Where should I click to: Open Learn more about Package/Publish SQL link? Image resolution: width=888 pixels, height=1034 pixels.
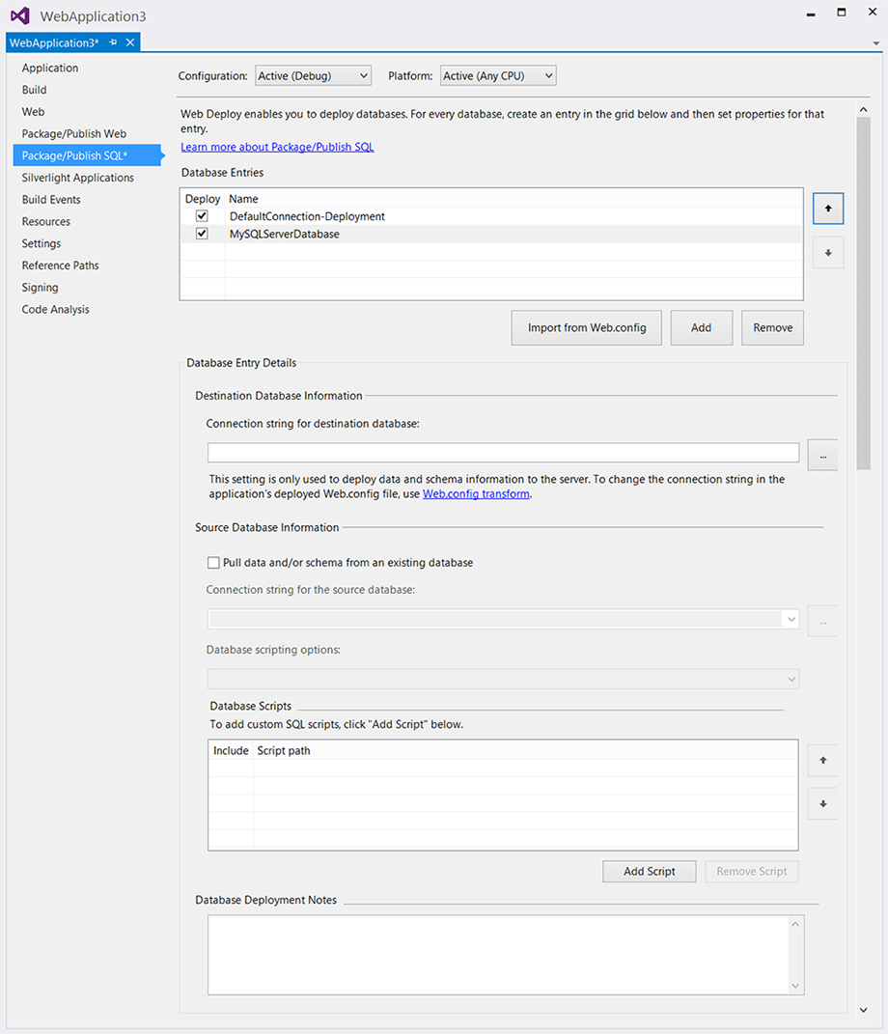[278, 147]
